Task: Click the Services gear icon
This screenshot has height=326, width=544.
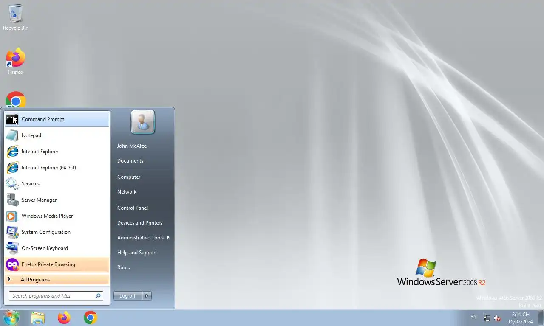Action: [12, 184]
